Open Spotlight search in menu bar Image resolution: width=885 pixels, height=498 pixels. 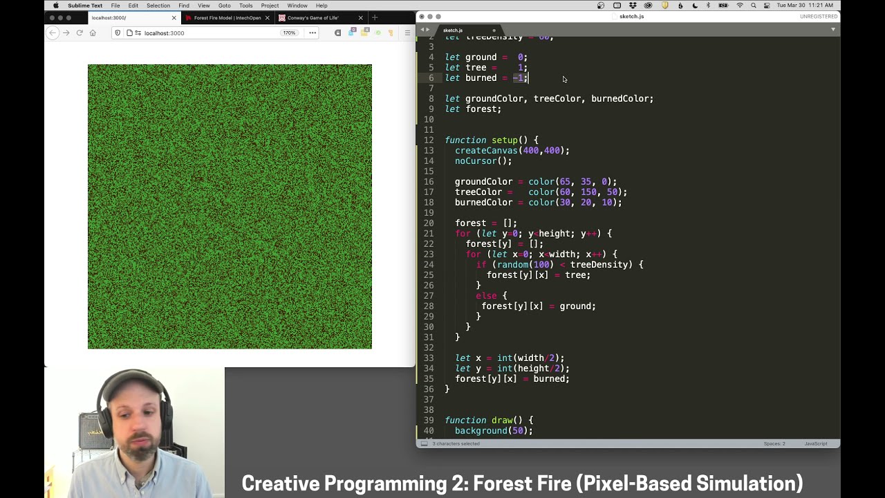tap(754, 6)
